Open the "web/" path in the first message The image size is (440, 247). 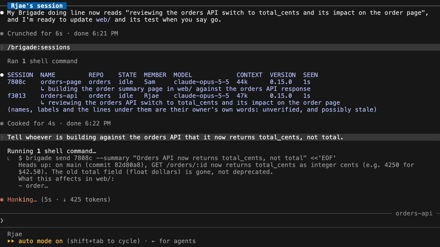[x=103, y=20]
